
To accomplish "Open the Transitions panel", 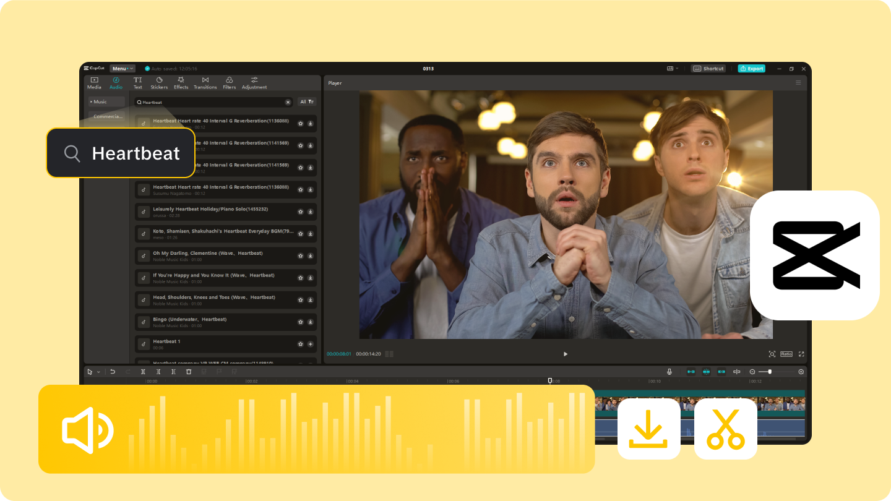I will coord(205,83).
